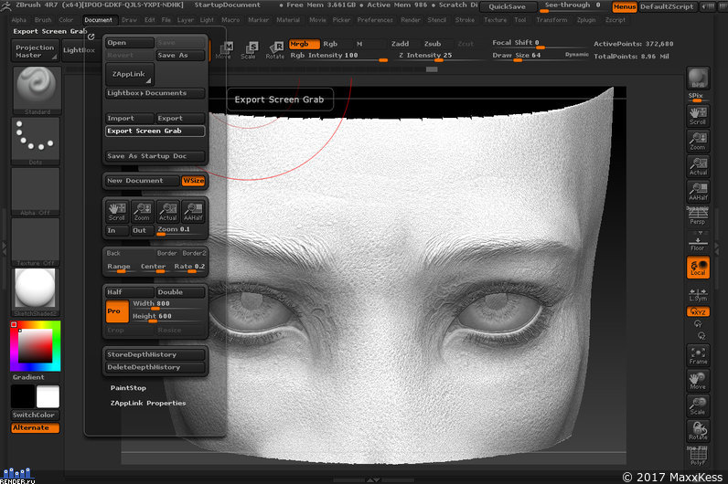Toggle the Pro proportional constraint button

[117, 310]
